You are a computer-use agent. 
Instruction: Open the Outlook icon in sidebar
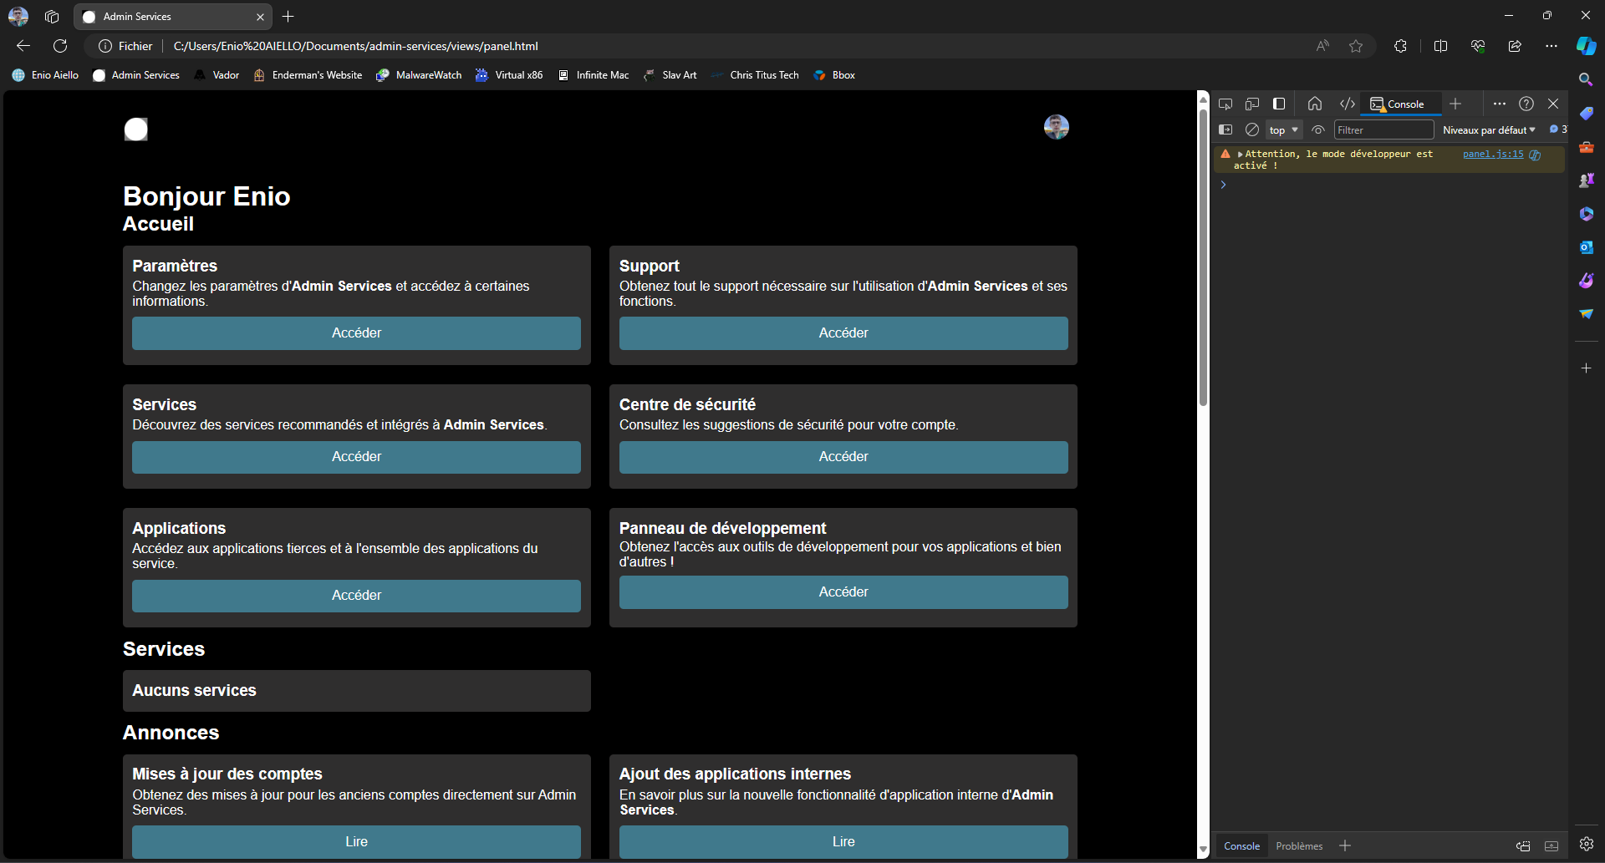(1586, 247)
